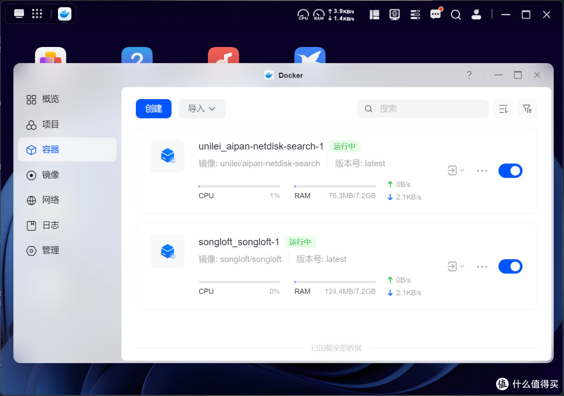Click the 运行中 status badge of unilei_aipan-netdisk-search-1
Image resolution: width=564 pixels, height=396 pixels.
pyautogui.click(x=345, y=146)
